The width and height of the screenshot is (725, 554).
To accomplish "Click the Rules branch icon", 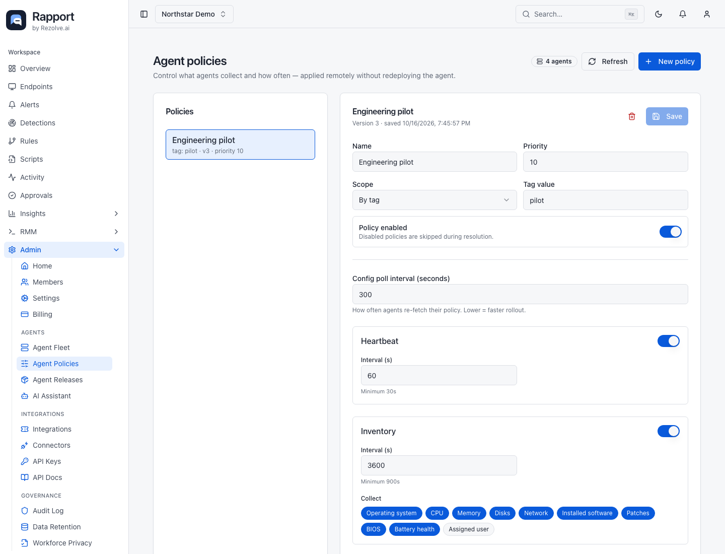I will point(12,141).
